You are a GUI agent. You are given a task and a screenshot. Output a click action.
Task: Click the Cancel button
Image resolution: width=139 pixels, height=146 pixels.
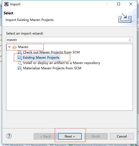pos(122,136)
